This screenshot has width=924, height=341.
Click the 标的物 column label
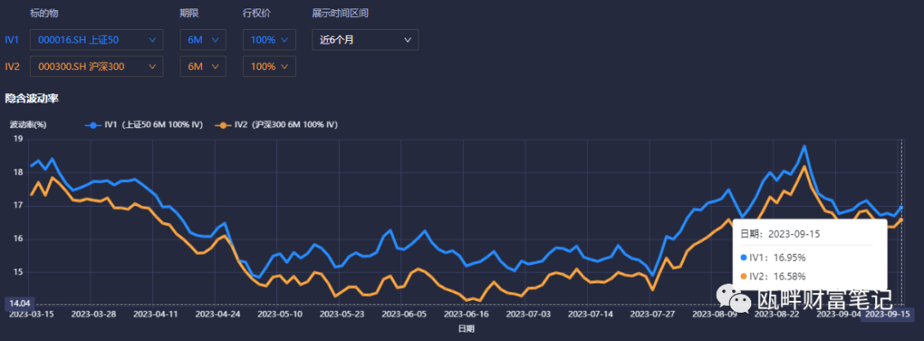(x=44, y=13)
